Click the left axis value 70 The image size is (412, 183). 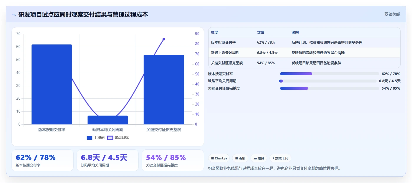click(18, 34)
